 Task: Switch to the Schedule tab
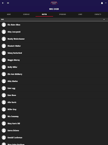[x=26, y=14]
